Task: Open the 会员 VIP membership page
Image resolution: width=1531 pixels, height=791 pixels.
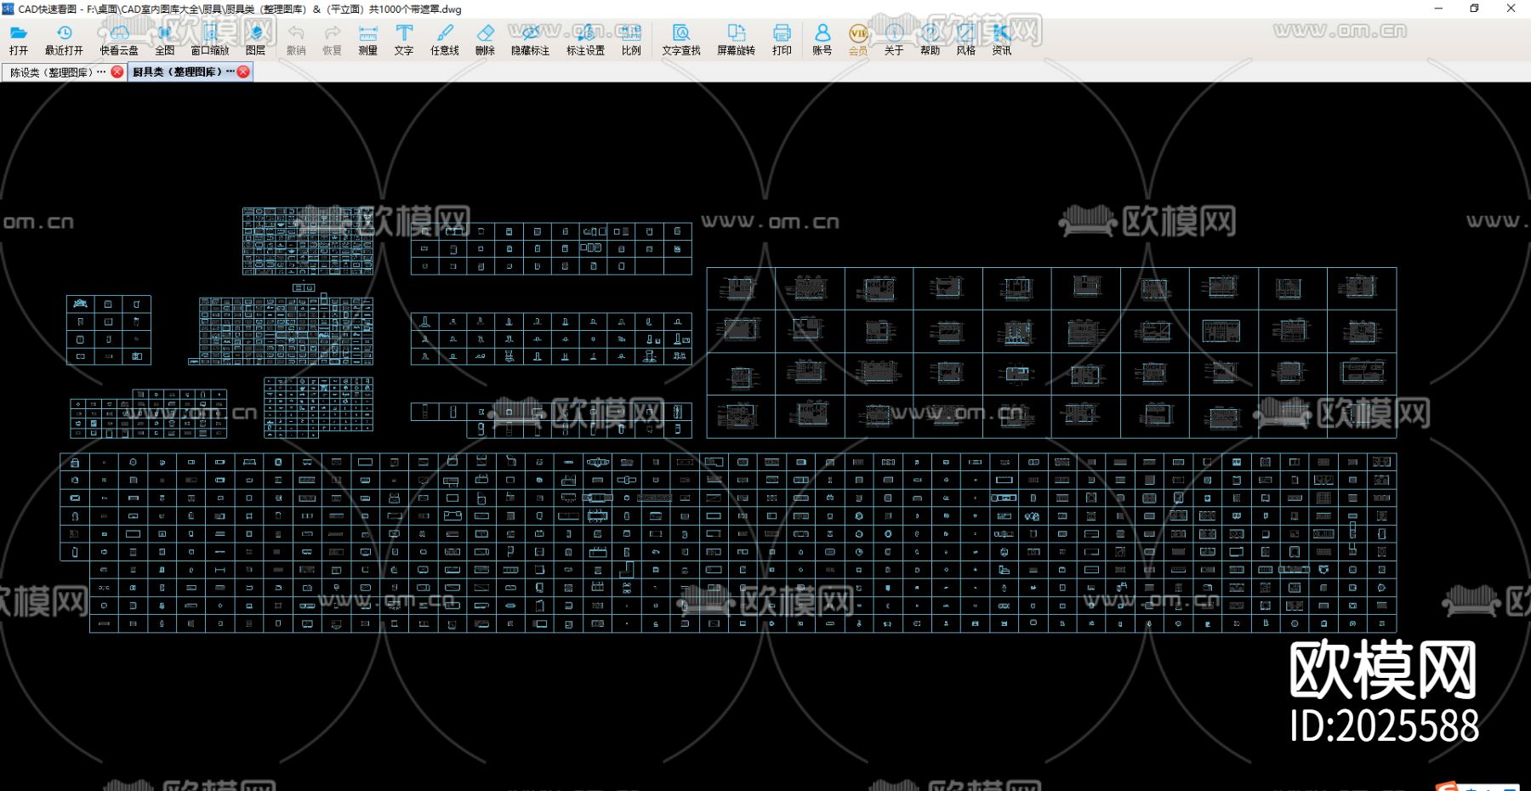Action: [x=858, y=40]
